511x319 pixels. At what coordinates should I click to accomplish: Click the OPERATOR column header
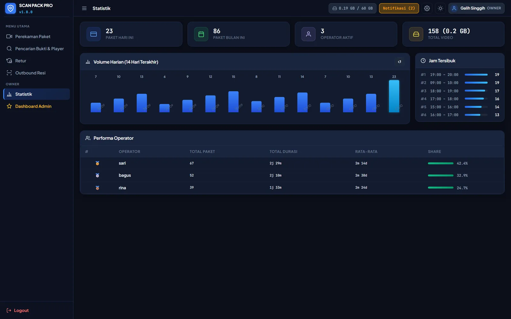[129, 152]
